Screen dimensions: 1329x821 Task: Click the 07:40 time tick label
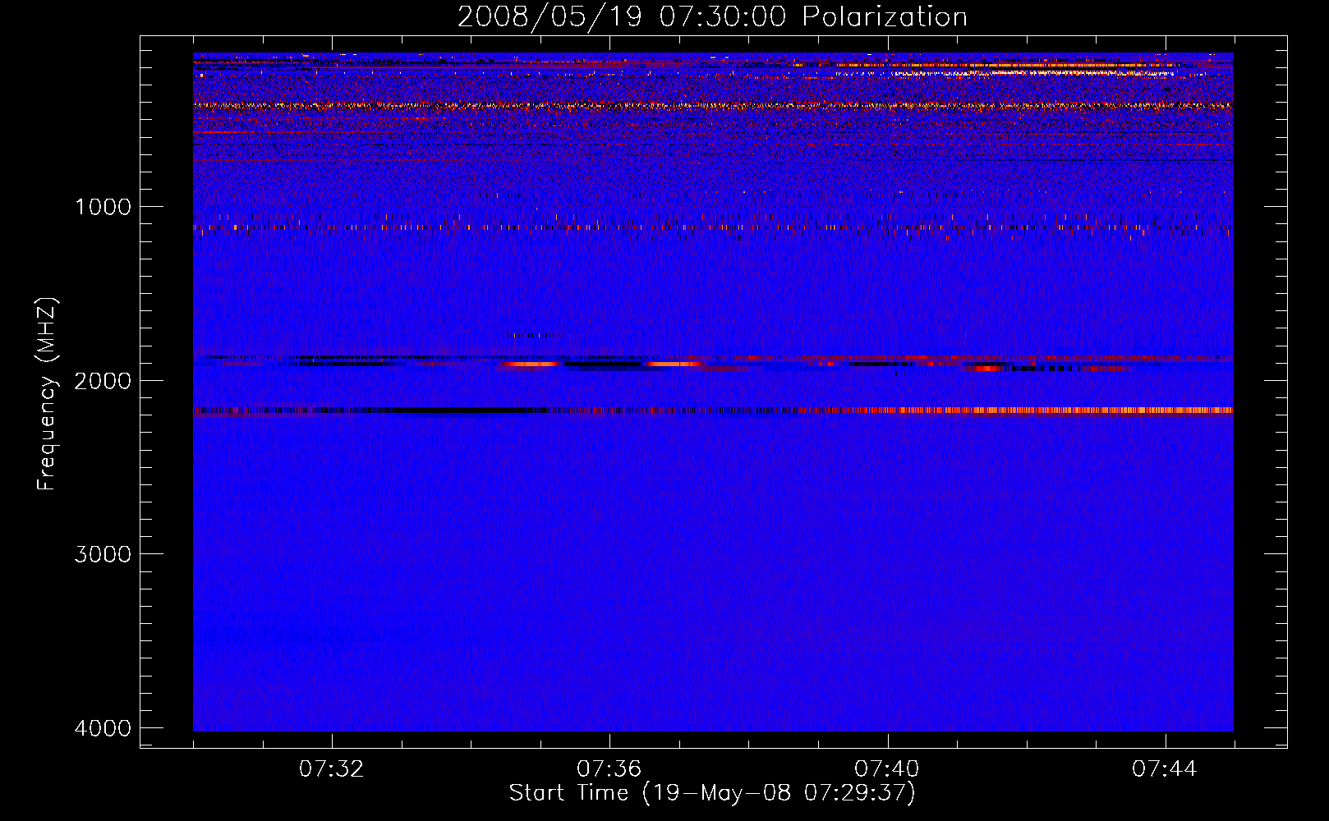[887, 769]
